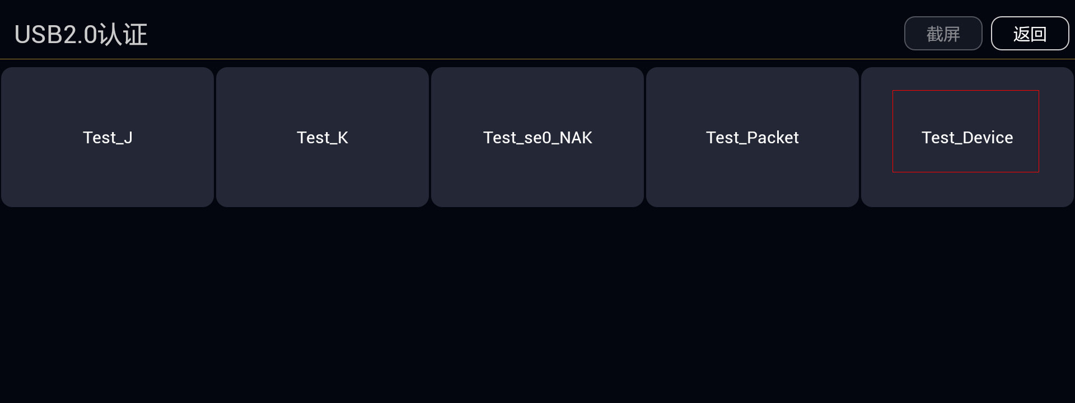Tap the Test_K tile label text
The image size is (1075, 403).
tap(322, 138)
